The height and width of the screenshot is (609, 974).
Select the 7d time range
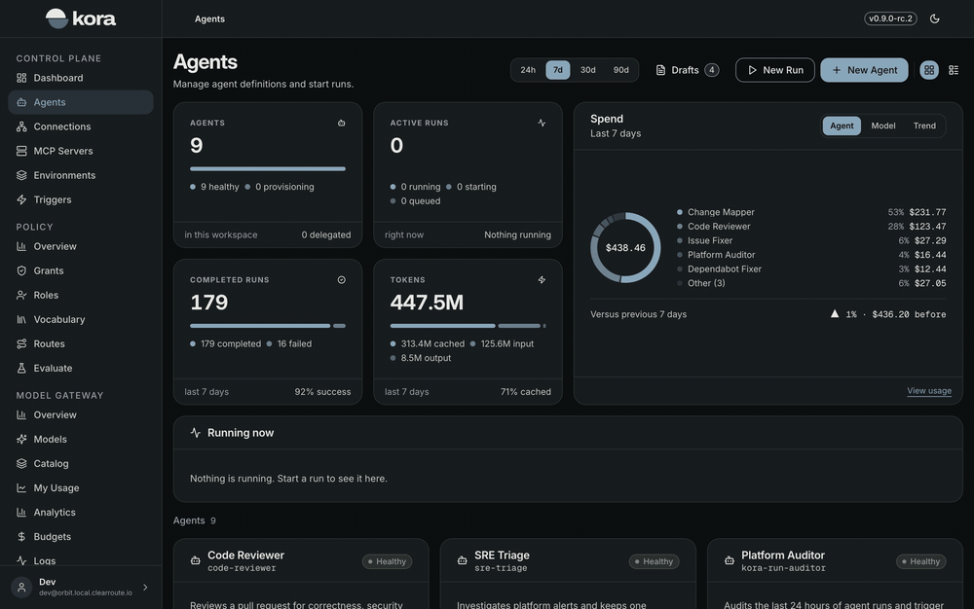[x=558, y=70]
